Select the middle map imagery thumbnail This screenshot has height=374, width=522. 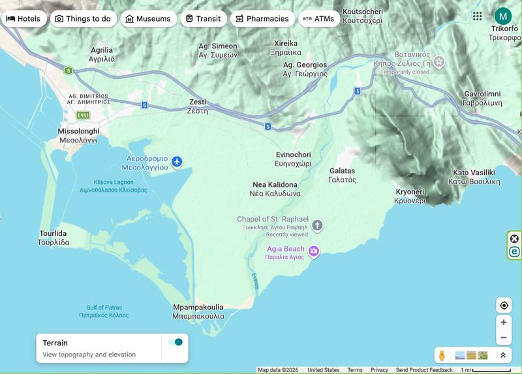click(471, 356)
